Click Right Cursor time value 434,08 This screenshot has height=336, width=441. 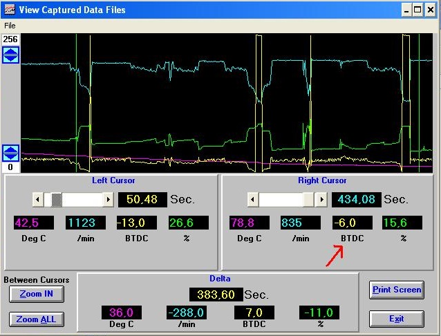tap(357, 200)
